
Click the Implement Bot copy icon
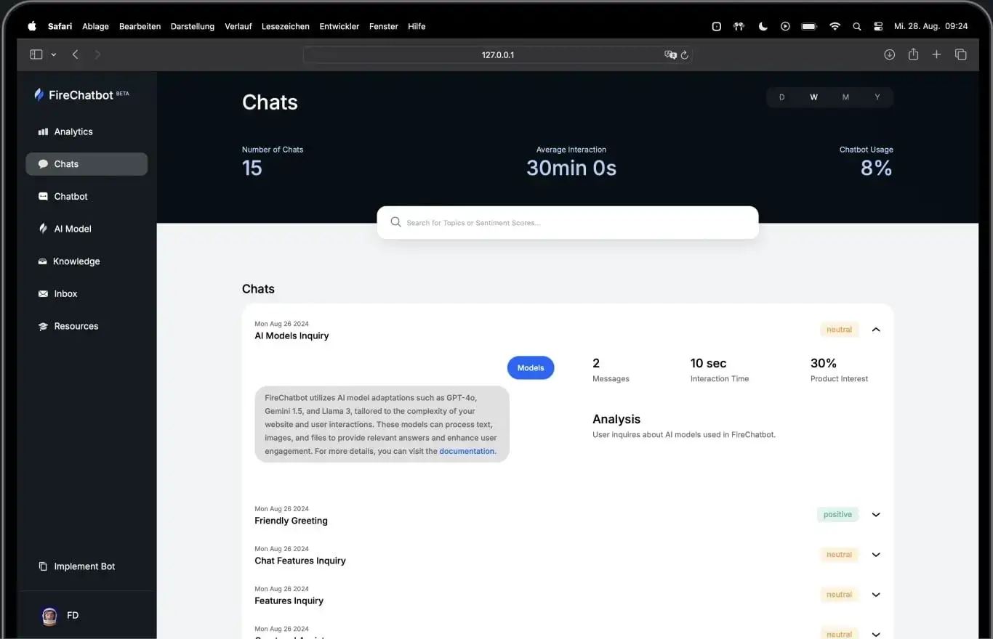(x=43, y=566)
